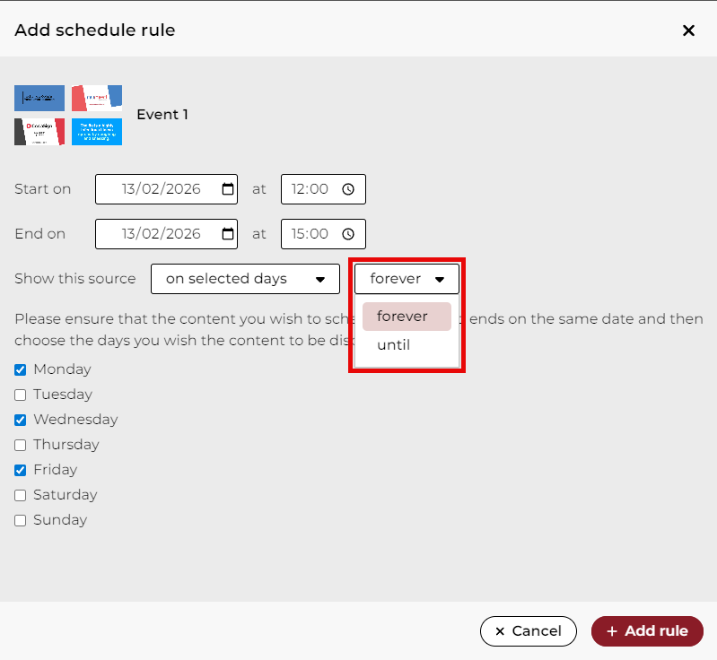Click the Cancel button

(x=528, y=631)
